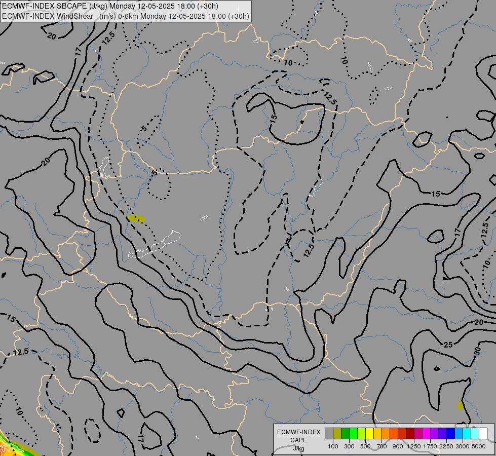Click the legend value "5000"
This screenshot has height=456, width=496.
(479, 446)
